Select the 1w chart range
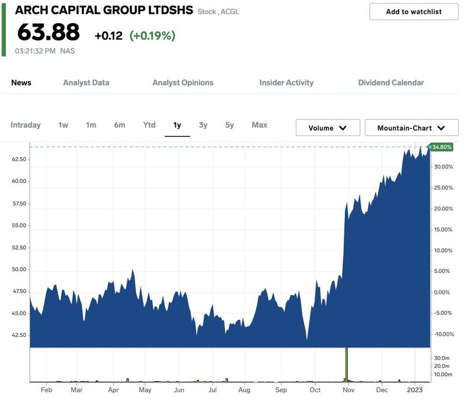The width and height of the screenshot is (474, 400). 63,125
